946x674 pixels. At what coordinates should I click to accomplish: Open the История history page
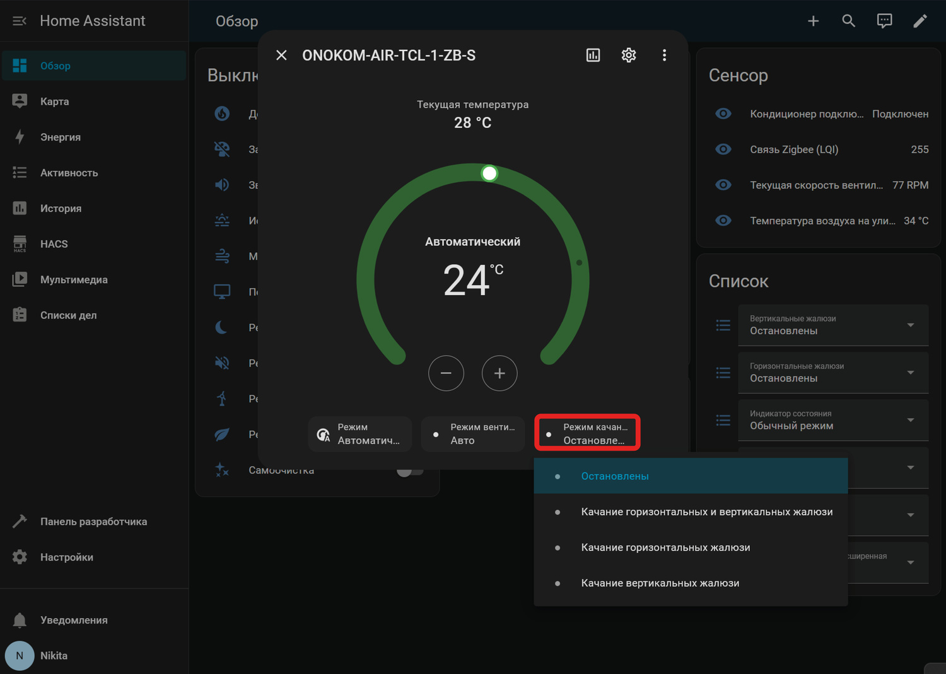pyautogui.click(x=94, y=208)
